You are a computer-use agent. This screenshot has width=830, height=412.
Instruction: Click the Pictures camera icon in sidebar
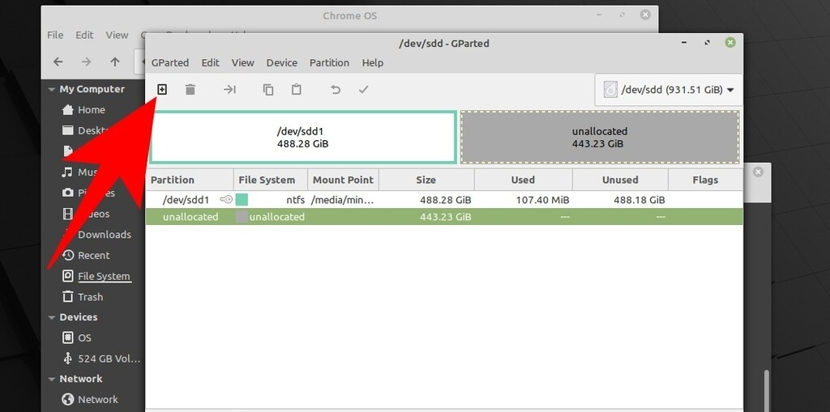click(x=68, y=193)
